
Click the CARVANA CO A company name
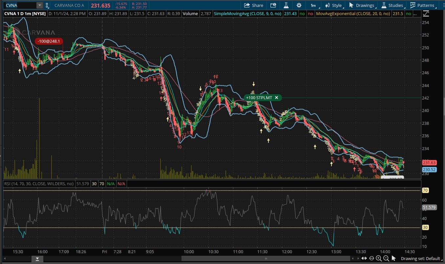[69, 5]
